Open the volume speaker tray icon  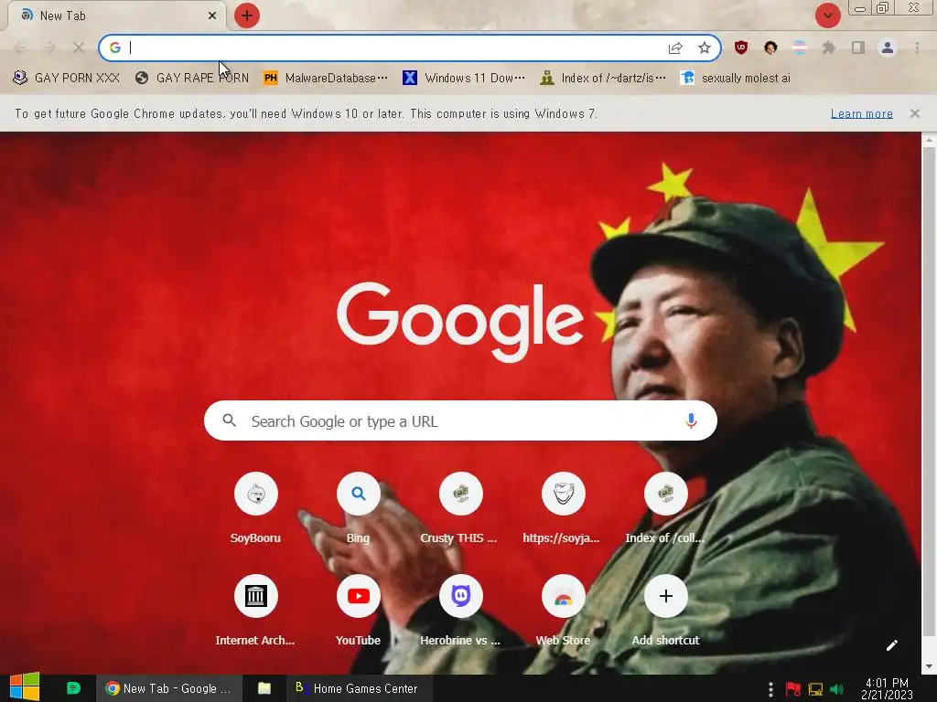836,689
